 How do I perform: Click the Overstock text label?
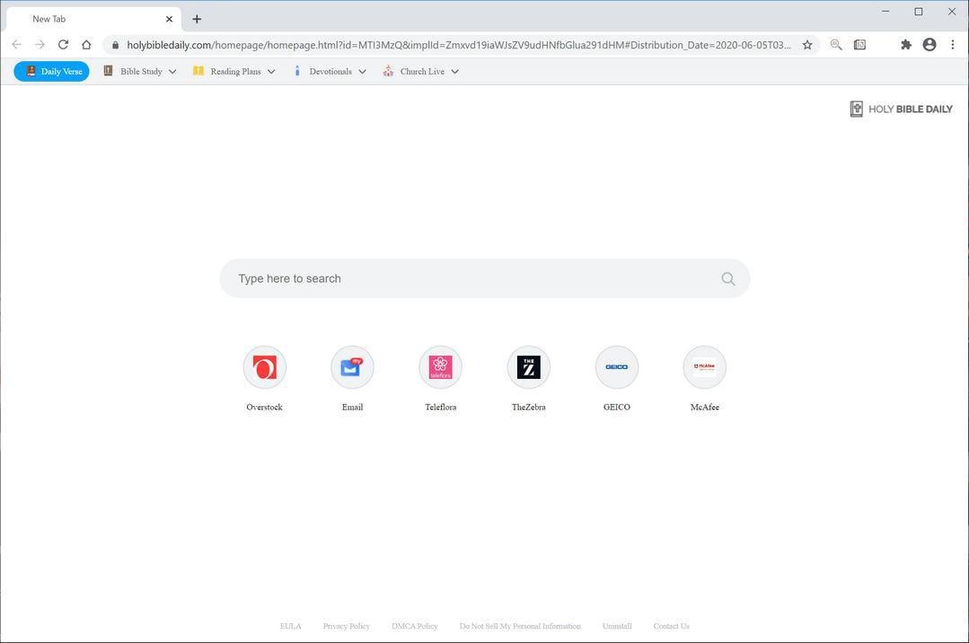point(265,407)
